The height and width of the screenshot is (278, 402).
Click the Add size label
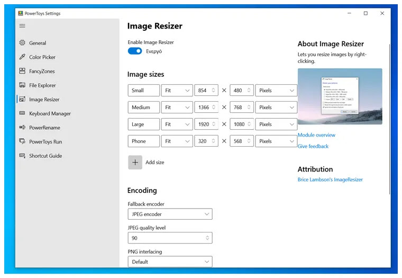[155, 162]
